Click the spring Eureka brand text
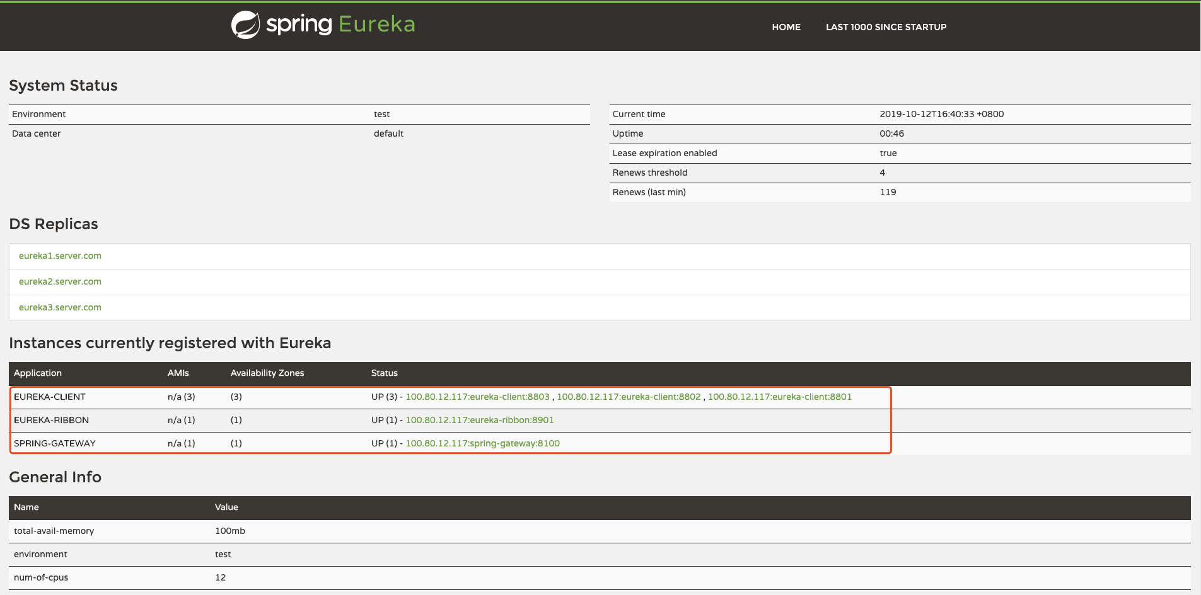This screenshot has height=595, width=1201. tap(340, 24)
